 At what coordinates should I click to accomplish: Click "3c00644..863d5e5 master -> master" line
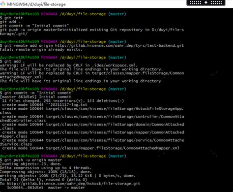(46, 188)
